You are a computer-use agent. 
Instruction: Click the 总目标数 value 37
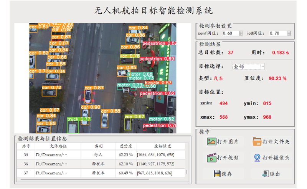[x=231, y=53]
